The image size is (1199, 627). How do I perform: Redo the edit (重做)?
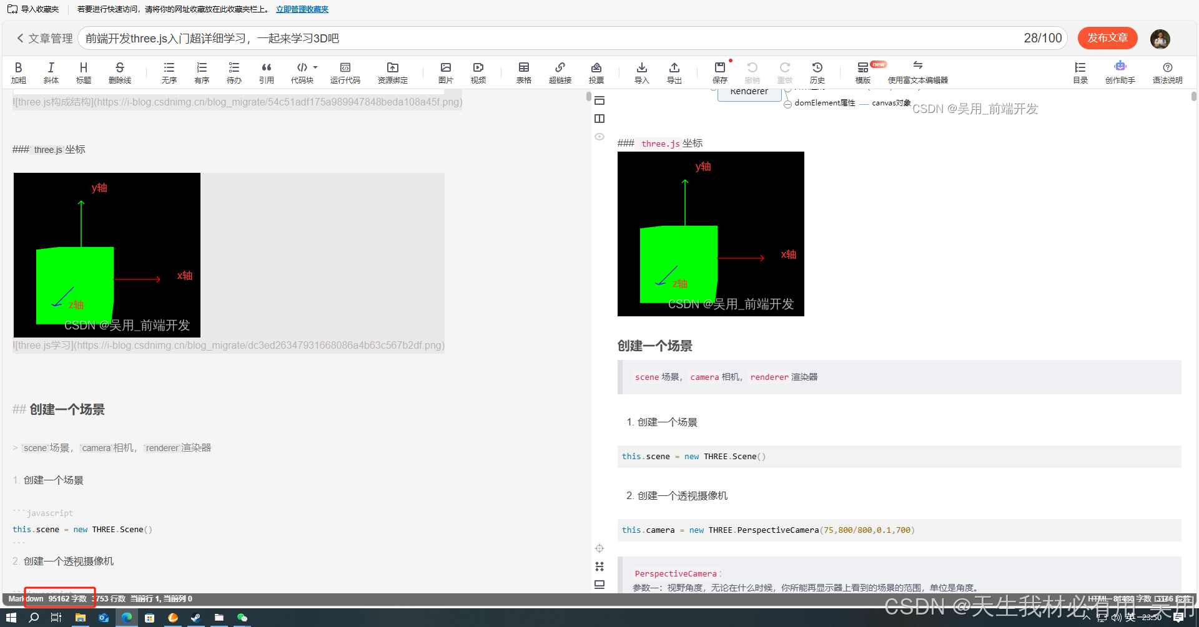(x=785, y=72)
